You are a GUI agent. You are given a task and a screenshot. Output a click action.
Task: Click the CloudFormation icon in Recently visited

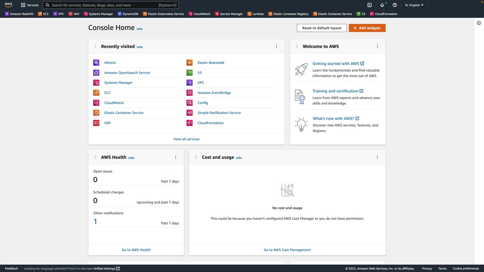(x=189, y=123)
